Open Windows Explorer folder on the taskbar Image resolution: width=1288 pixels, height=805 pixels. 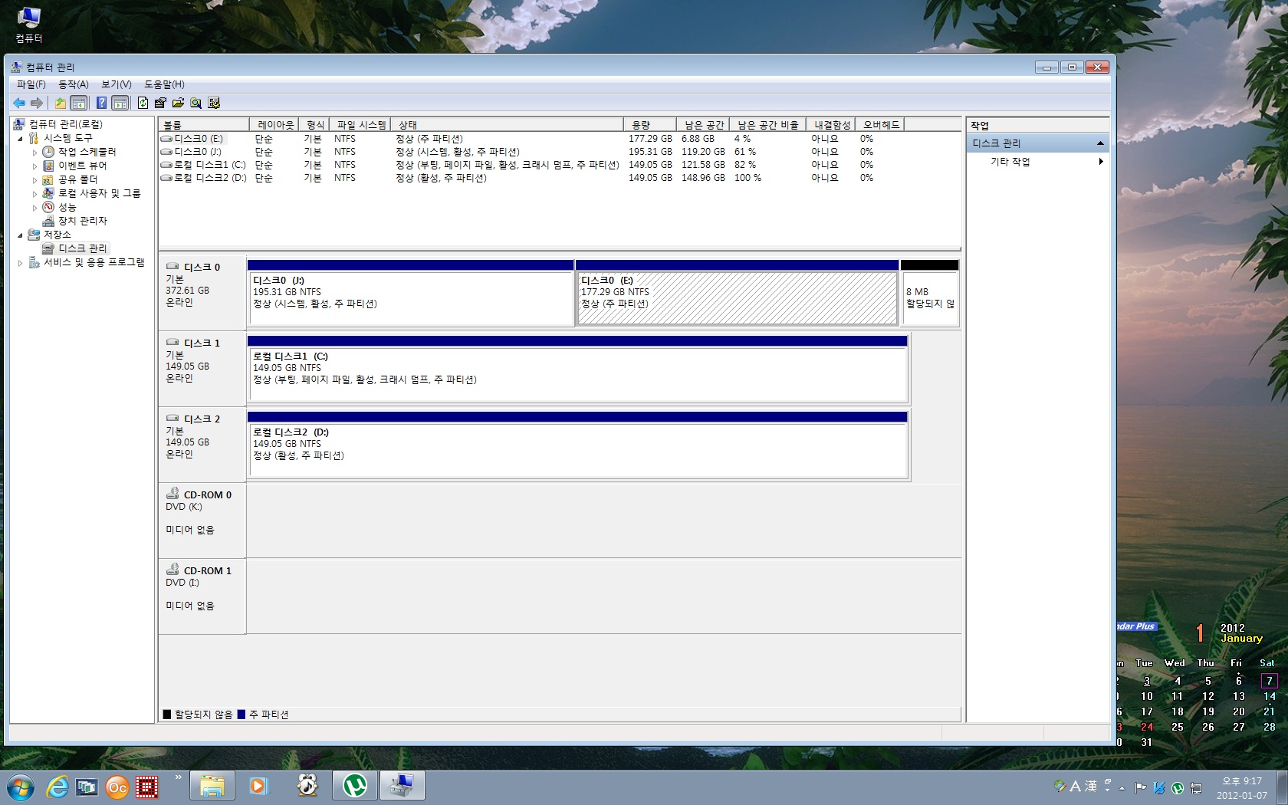pyautogui.click(x=212, y=786)
